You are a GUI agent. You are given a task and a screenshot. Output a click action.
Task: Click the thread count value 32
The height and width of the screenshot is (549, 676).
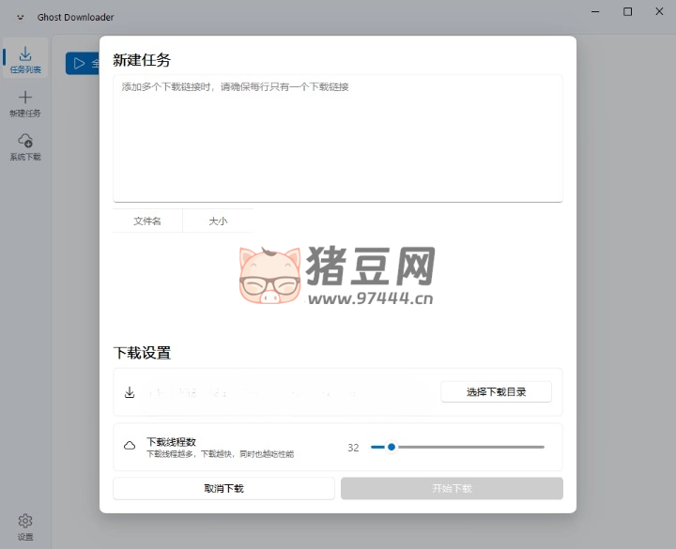pos(353,448)
